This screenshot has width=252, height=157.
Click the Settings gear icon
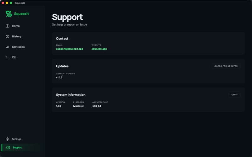7,139
